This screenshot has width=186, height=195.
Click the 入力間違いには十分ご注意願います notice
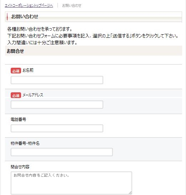coord(42,43)
